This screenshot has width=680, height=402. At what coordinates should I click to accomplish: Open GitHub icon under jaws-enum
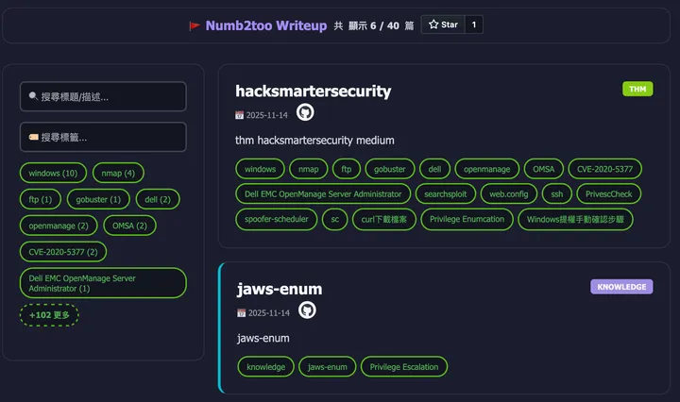[307, 310]
